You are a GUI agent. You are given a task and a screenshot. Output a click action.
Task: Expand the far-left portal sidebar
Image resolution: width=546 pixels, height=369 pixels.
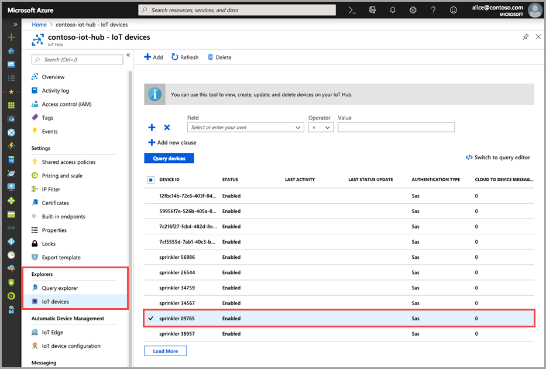point(15,24)
